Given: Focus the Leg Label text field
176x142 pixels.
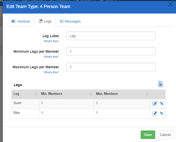Looking at the screenshot, I should (x=111, y=36).
